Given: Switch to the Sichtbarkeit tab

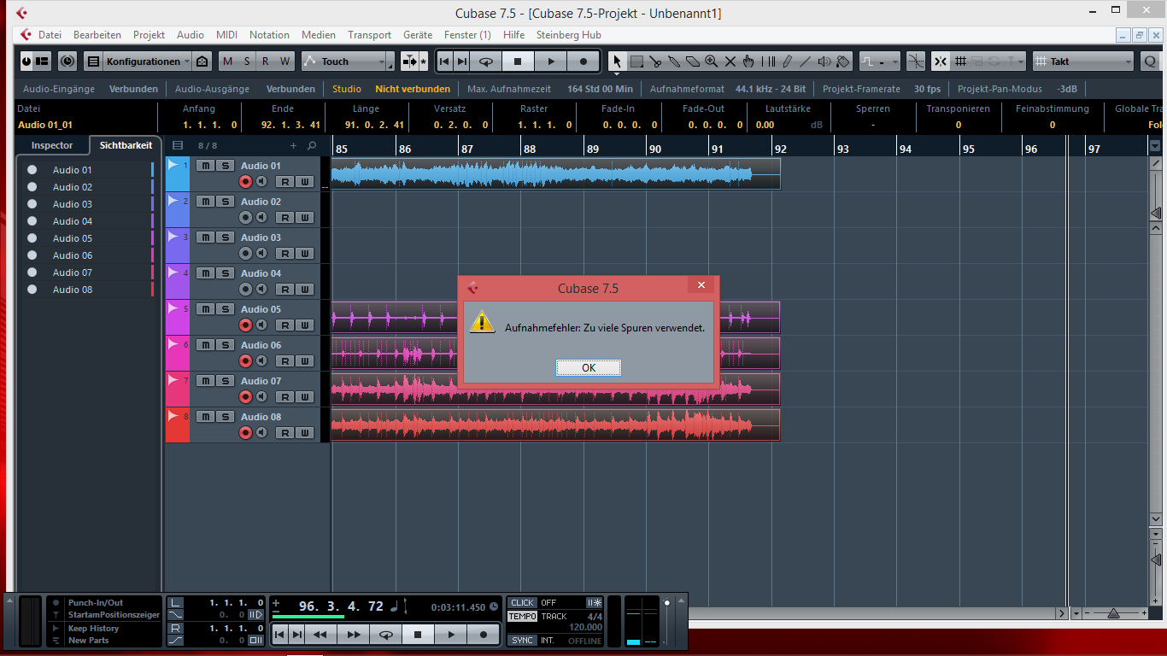Looking at the screenshot, I should click(x=126, y=145).
